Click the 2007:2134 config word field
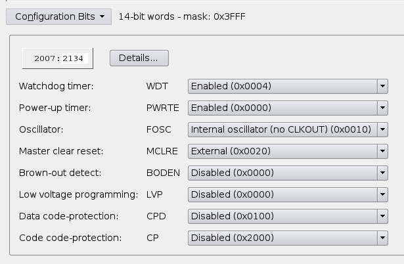The height and width of the screenshot is (264, 404). [58, 58]
